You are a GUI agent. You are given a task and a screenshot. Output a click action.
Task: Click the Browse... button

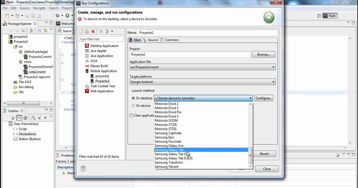coord(263,54)
